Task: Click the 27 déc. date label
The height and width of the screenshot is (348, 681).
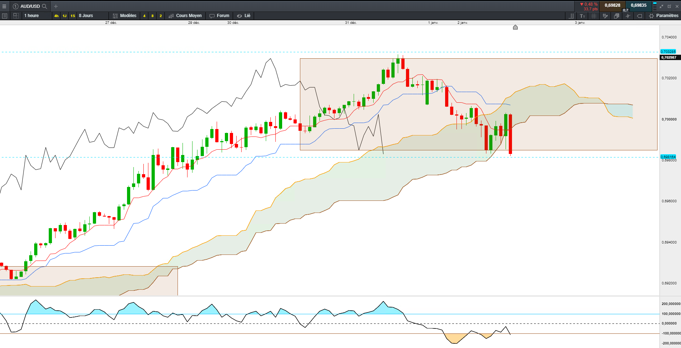Action: pyautogui.click(x=111, y=23)
